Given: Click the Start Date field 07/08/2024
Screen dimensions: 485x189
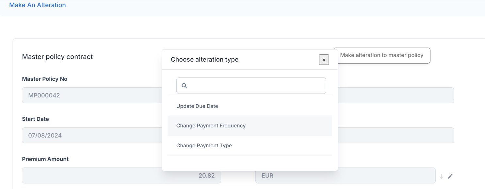Looking at the screenshot, I should coord(91,135).
